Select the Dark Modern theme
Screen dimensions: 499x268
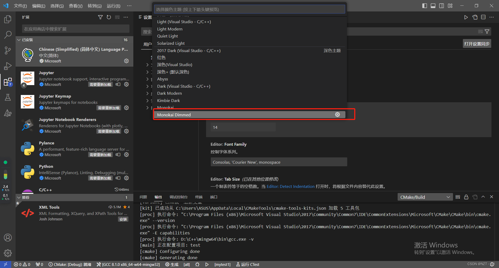[249, 93]
